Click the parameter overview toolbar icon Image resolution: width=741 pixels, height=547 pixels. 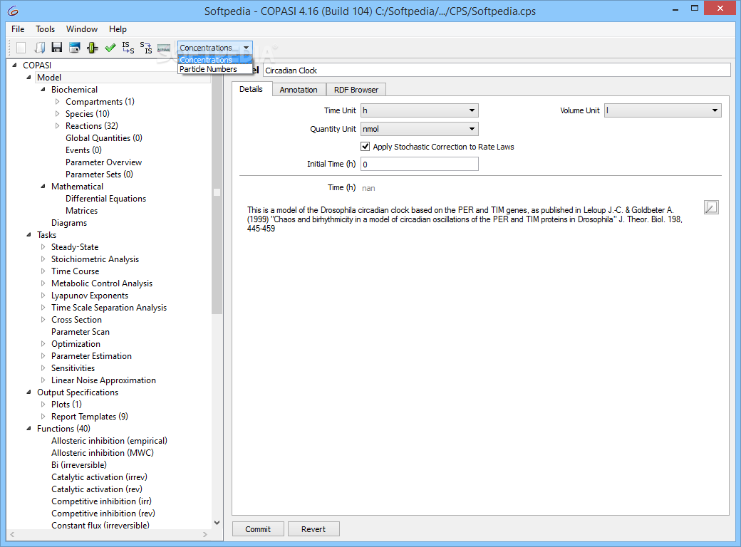click(x=164, y=48)
